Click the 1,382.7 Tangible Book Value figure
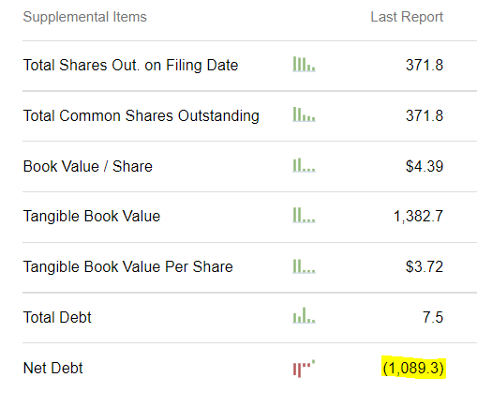This screenshot has width=477, height=393. point(418,217)
